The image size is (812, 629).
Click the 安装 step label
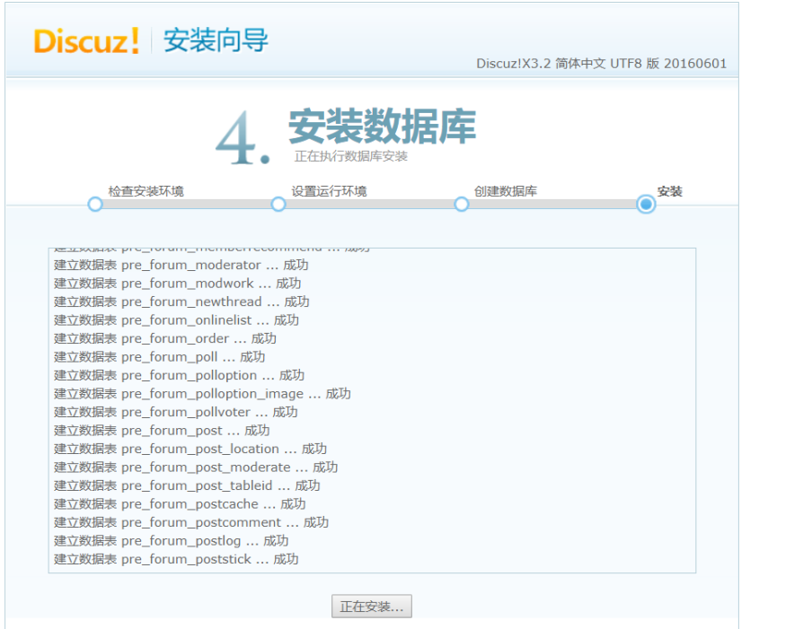[x=669, y=191]
